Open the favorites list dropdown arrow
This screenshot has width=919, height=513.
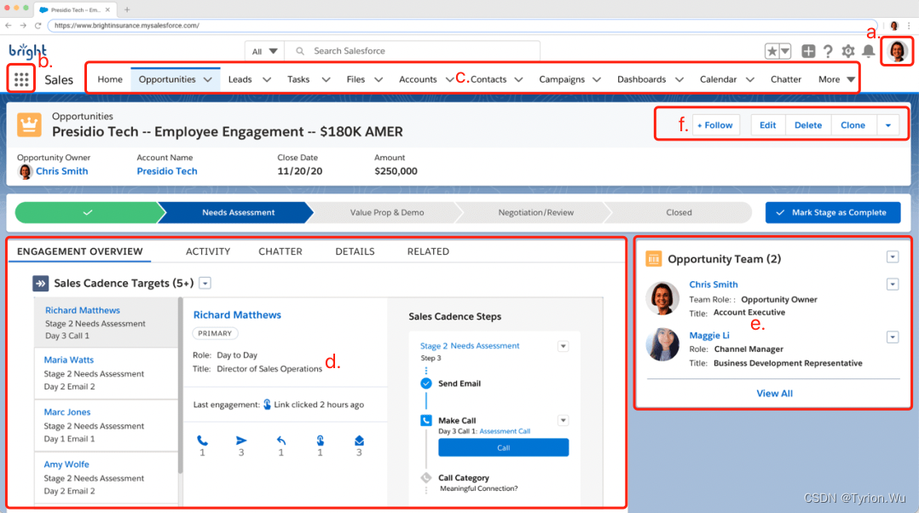(785, 51)
